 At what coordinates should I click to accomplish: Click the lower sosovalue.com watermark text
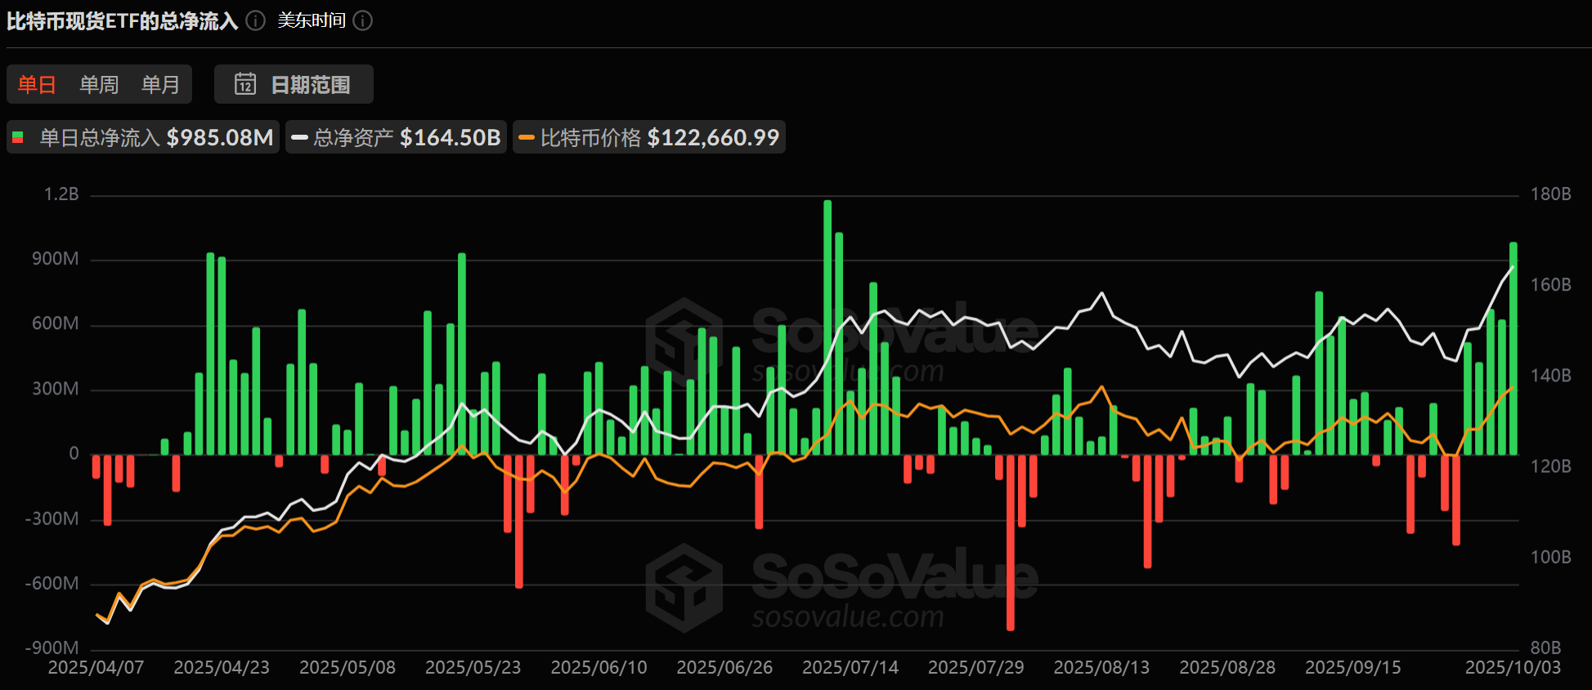[x=848, y=617]
